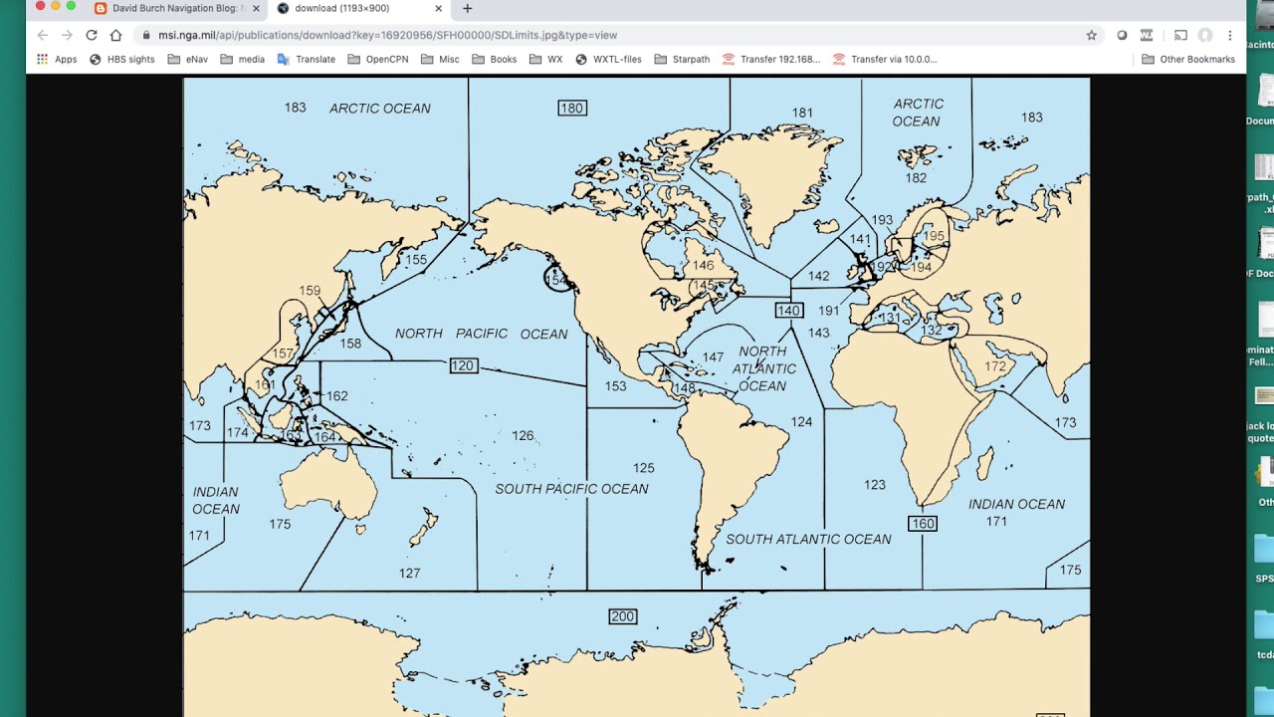Screen dimensions: 1274x717
Task: Click subregion number 126 on the map
Action: click(523, 435)
